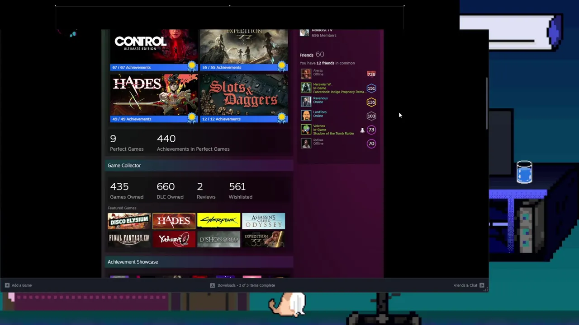The width and height of the screenshot is (579, 325).
Task: Open Ravenous's friend avatar
Action: click(306, 102)
